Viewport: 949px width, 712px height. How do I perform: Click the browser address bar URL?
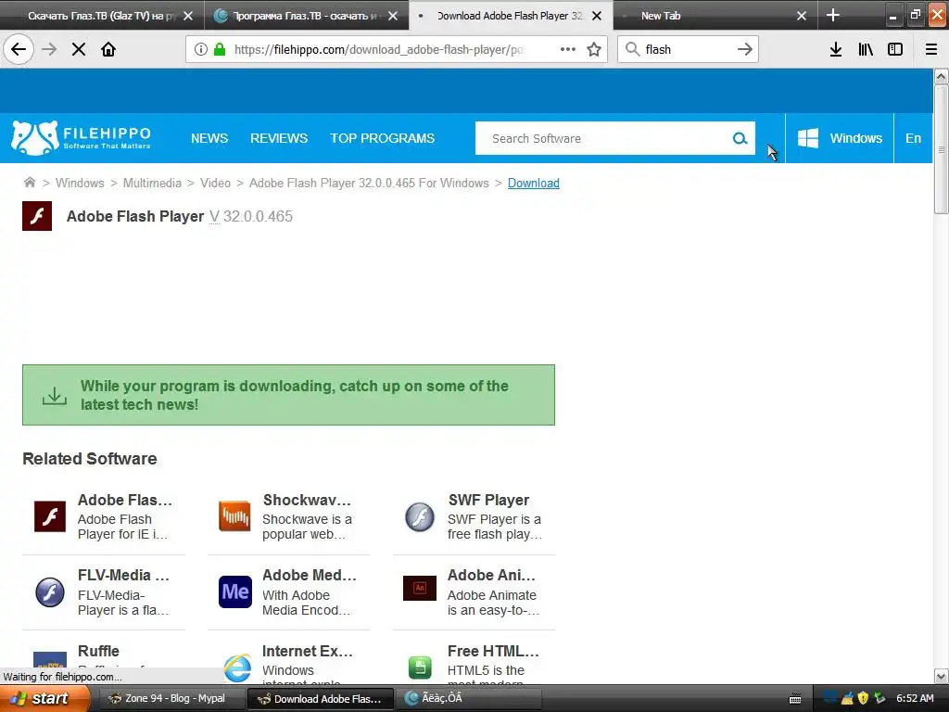(x=378, y=50)
